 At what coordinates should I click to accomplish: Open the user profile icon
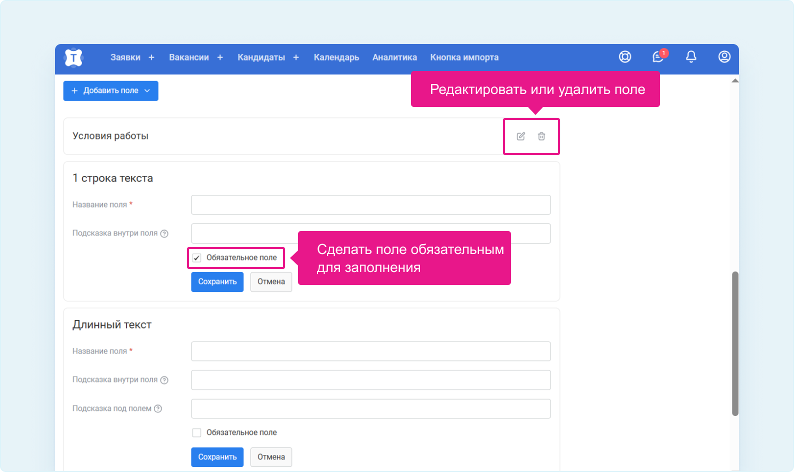point(724,57)
